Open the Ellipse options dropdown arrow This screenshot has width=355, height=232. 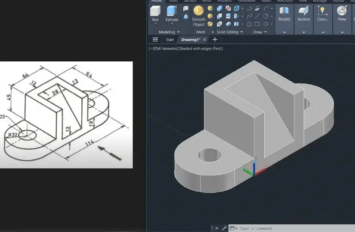pos(272,24)
